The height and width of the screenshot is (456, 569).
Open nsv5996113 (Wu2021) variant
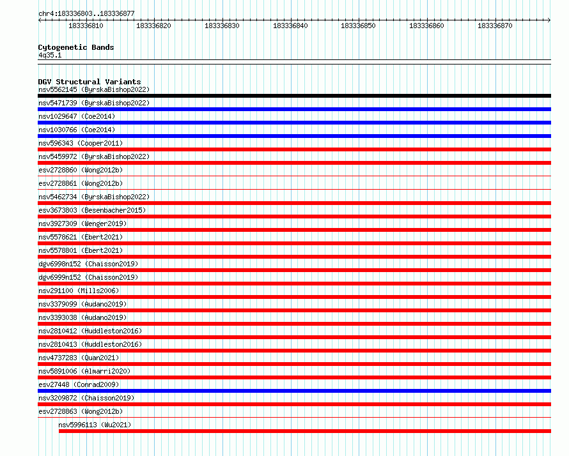[95, 425]
